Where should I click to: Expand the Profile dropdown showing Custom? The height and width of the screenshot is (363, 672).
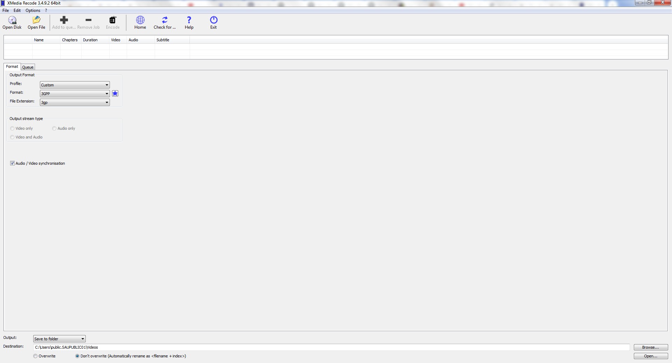click(75, 85)
